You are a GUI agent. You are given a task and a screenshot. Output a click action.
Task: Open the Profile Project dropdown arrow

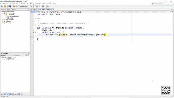[49, 7]
